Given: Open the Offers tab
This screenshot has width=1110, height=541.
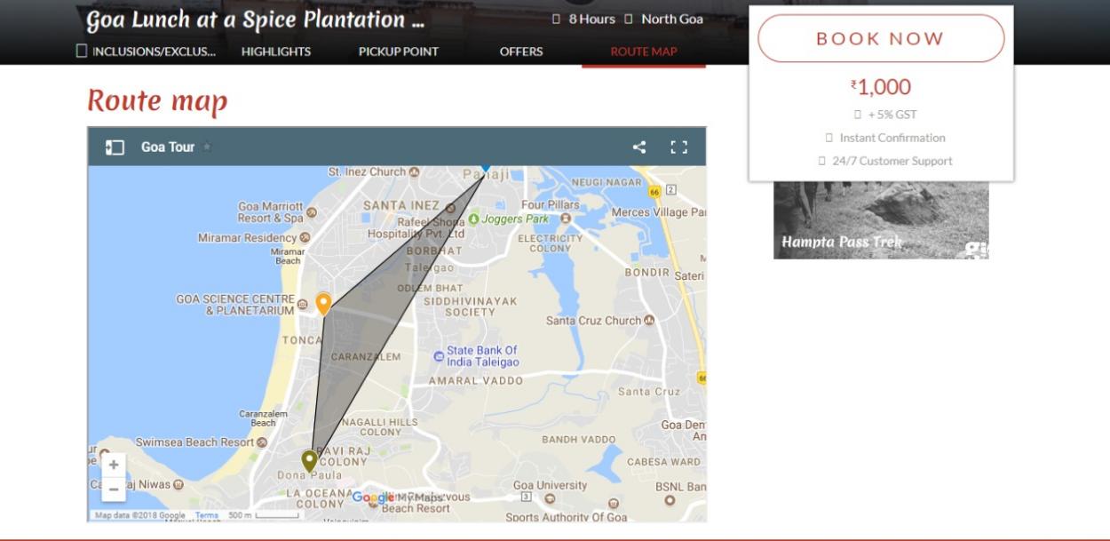Looking at the screenshot, I should 521,52.
